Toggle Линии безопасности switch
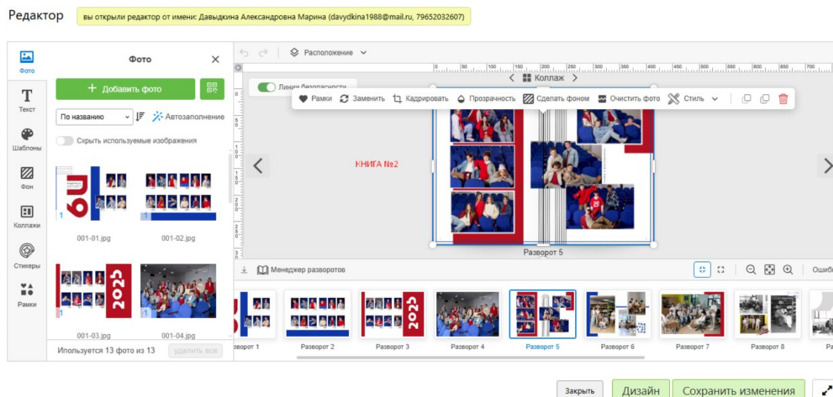Viewport: 833px width, 397px height. tap(266, 87)
